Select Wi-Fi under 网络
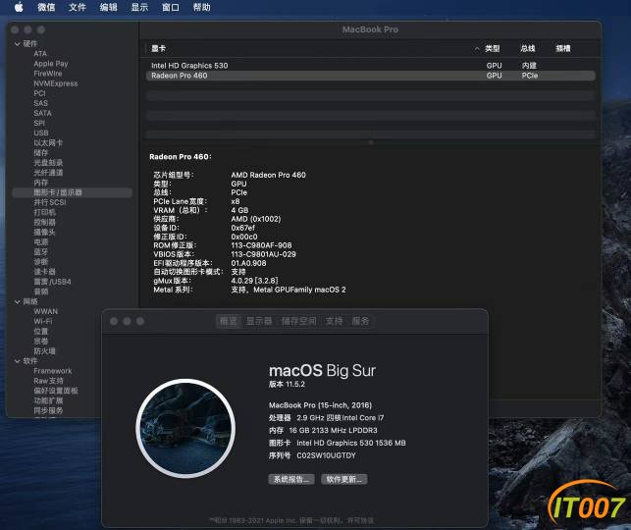 43,321
